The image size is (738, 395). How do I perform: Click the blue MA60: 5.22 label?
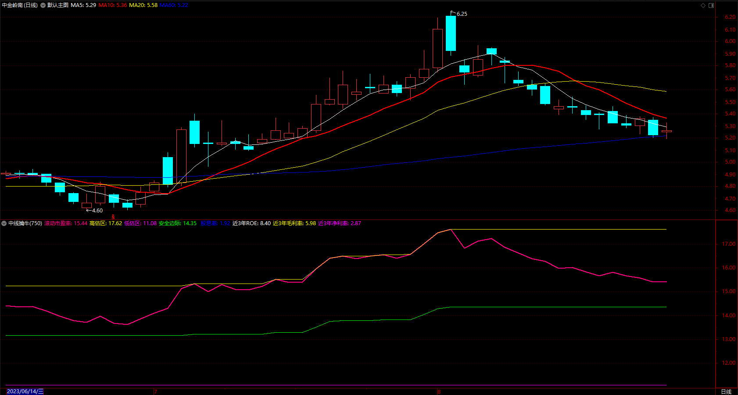[174, 5]
